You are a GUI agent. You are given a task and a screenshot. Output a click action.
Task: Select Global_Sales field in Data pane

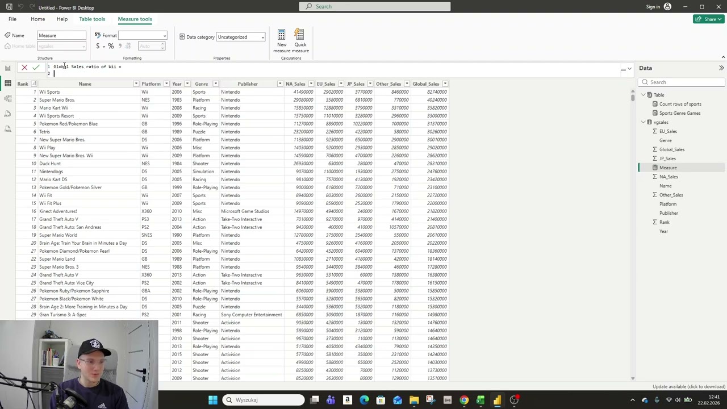point(671,149)
